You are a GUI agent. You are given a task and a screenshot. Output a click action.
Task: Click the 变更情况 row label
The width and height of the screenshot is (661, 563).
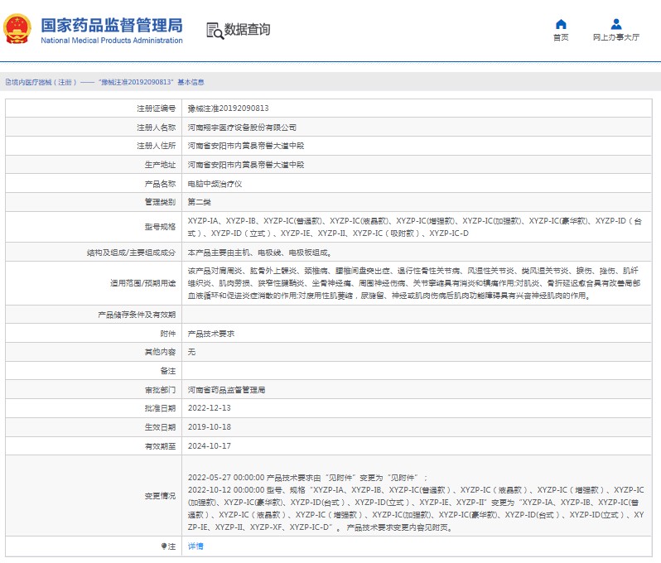tap(160, 496)
